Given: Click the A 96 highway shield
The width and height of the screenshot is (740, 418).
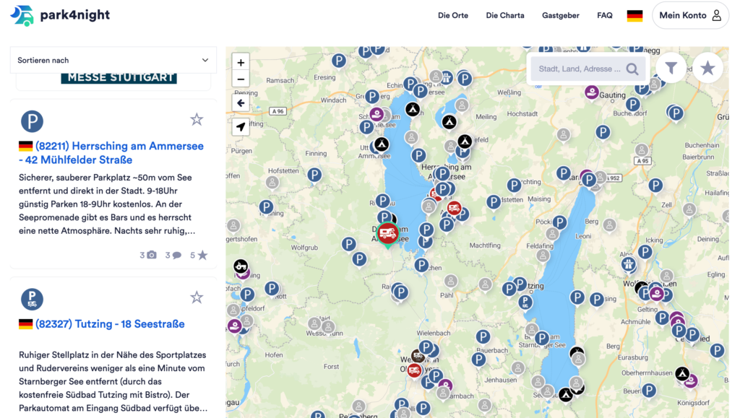Looking at the screenshot, I should point(277,111).
